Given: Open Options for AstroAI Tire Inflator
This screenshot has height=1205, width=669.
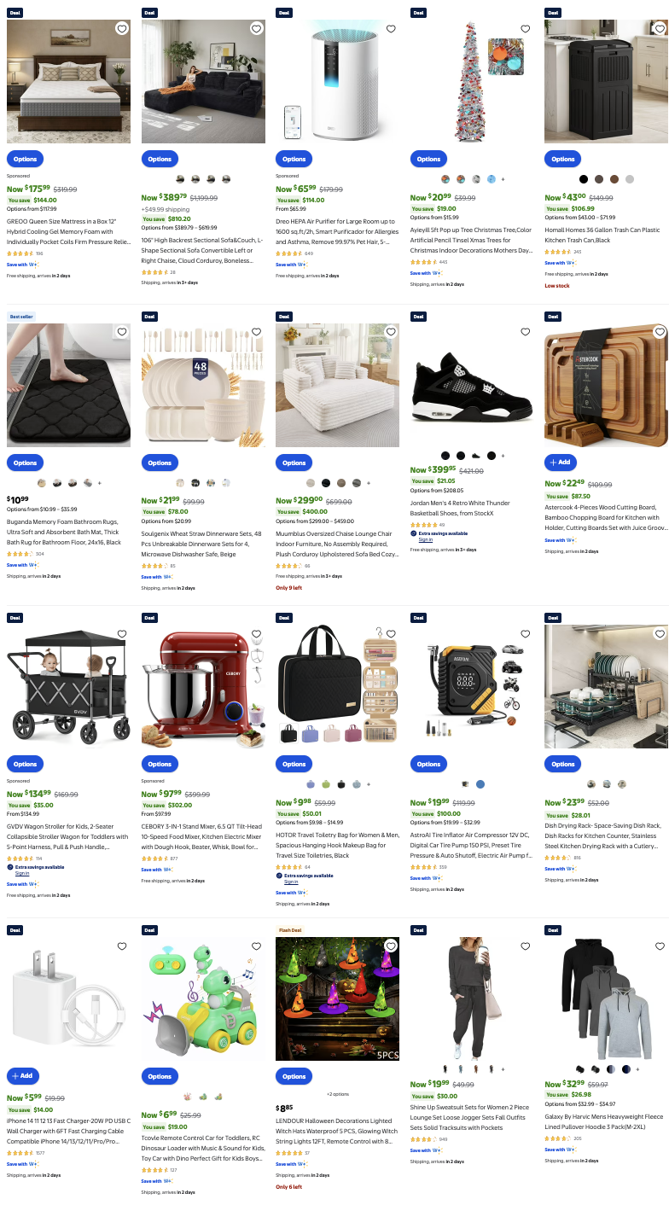Looking at the screenshot, I should click(428, 764).
